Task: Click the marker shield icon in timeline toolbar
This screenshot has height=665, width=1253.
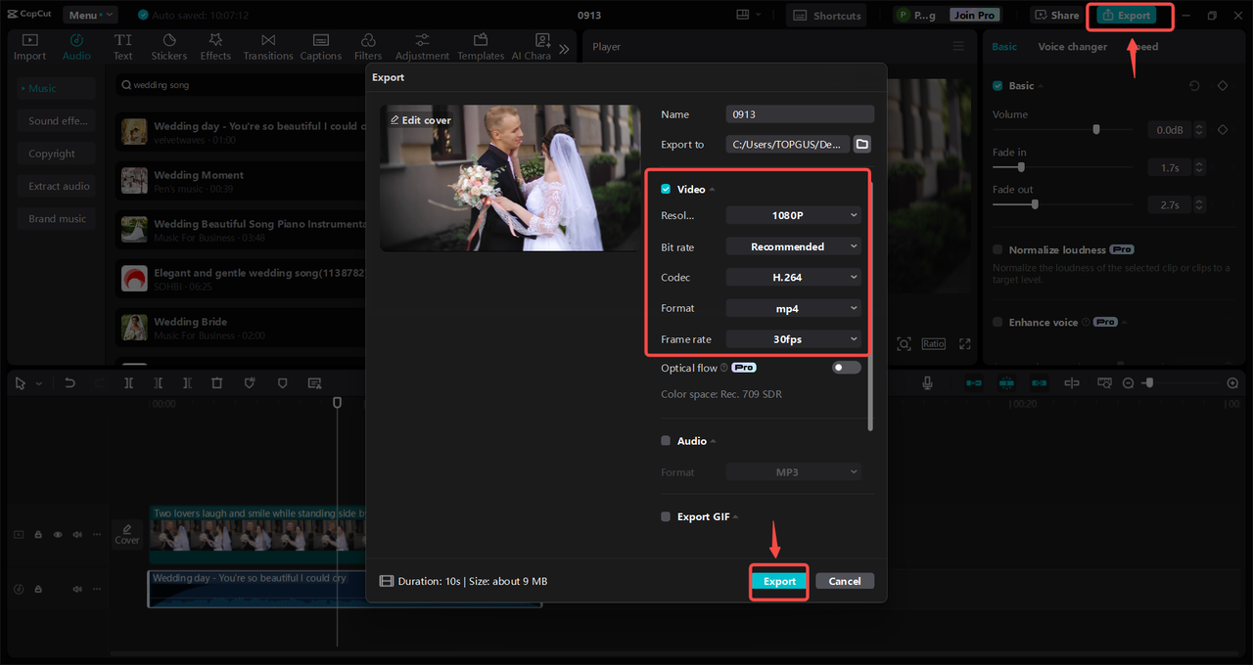Action: click(283, 383)
